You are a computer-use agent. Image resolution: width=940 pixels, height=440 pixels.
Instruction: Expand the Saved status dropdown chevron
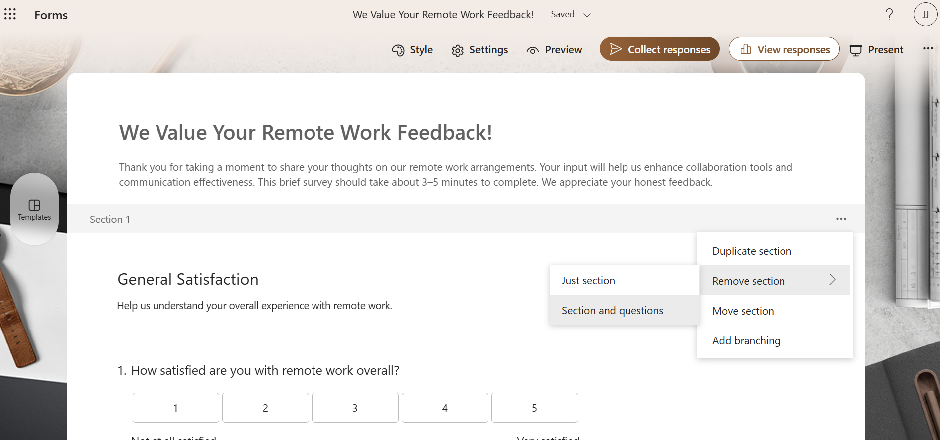tap(587, 15)
